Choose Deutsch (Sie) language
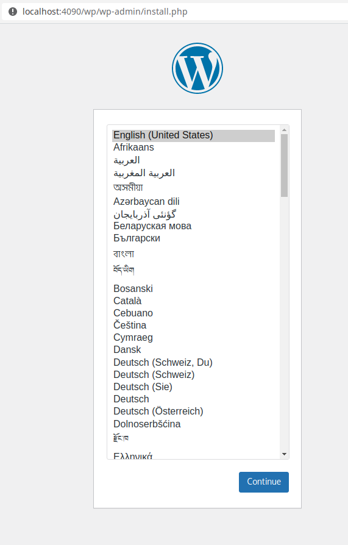 pyautogui.click(x=194, y=387)
